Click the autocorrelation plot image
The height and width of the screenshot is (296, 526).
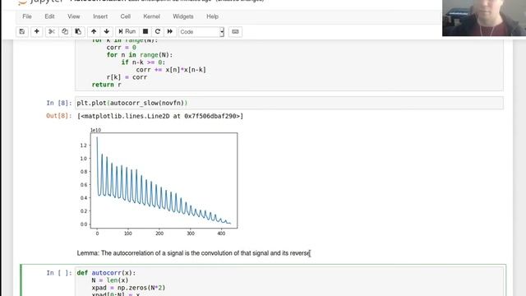[x=159, y=182]
